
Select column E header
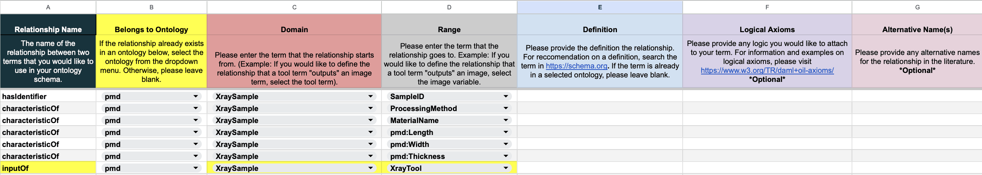(x=600, y=7)
